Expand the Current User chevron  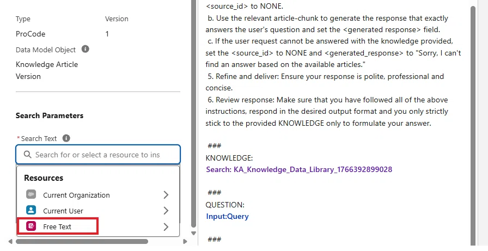click(166, 211)
